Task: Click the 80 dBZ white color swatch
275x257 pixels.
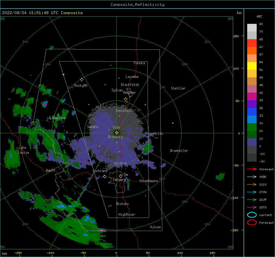Action: (x=252, y=28)
